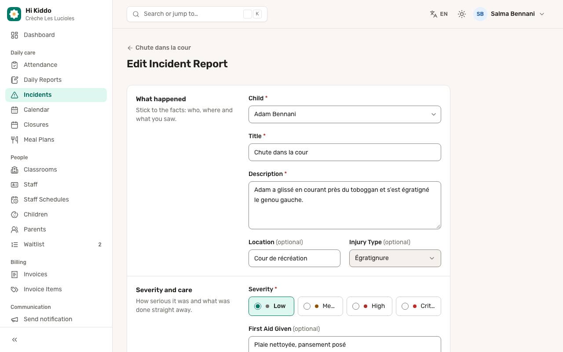Select Critical severity radio option

coord(418,306)
